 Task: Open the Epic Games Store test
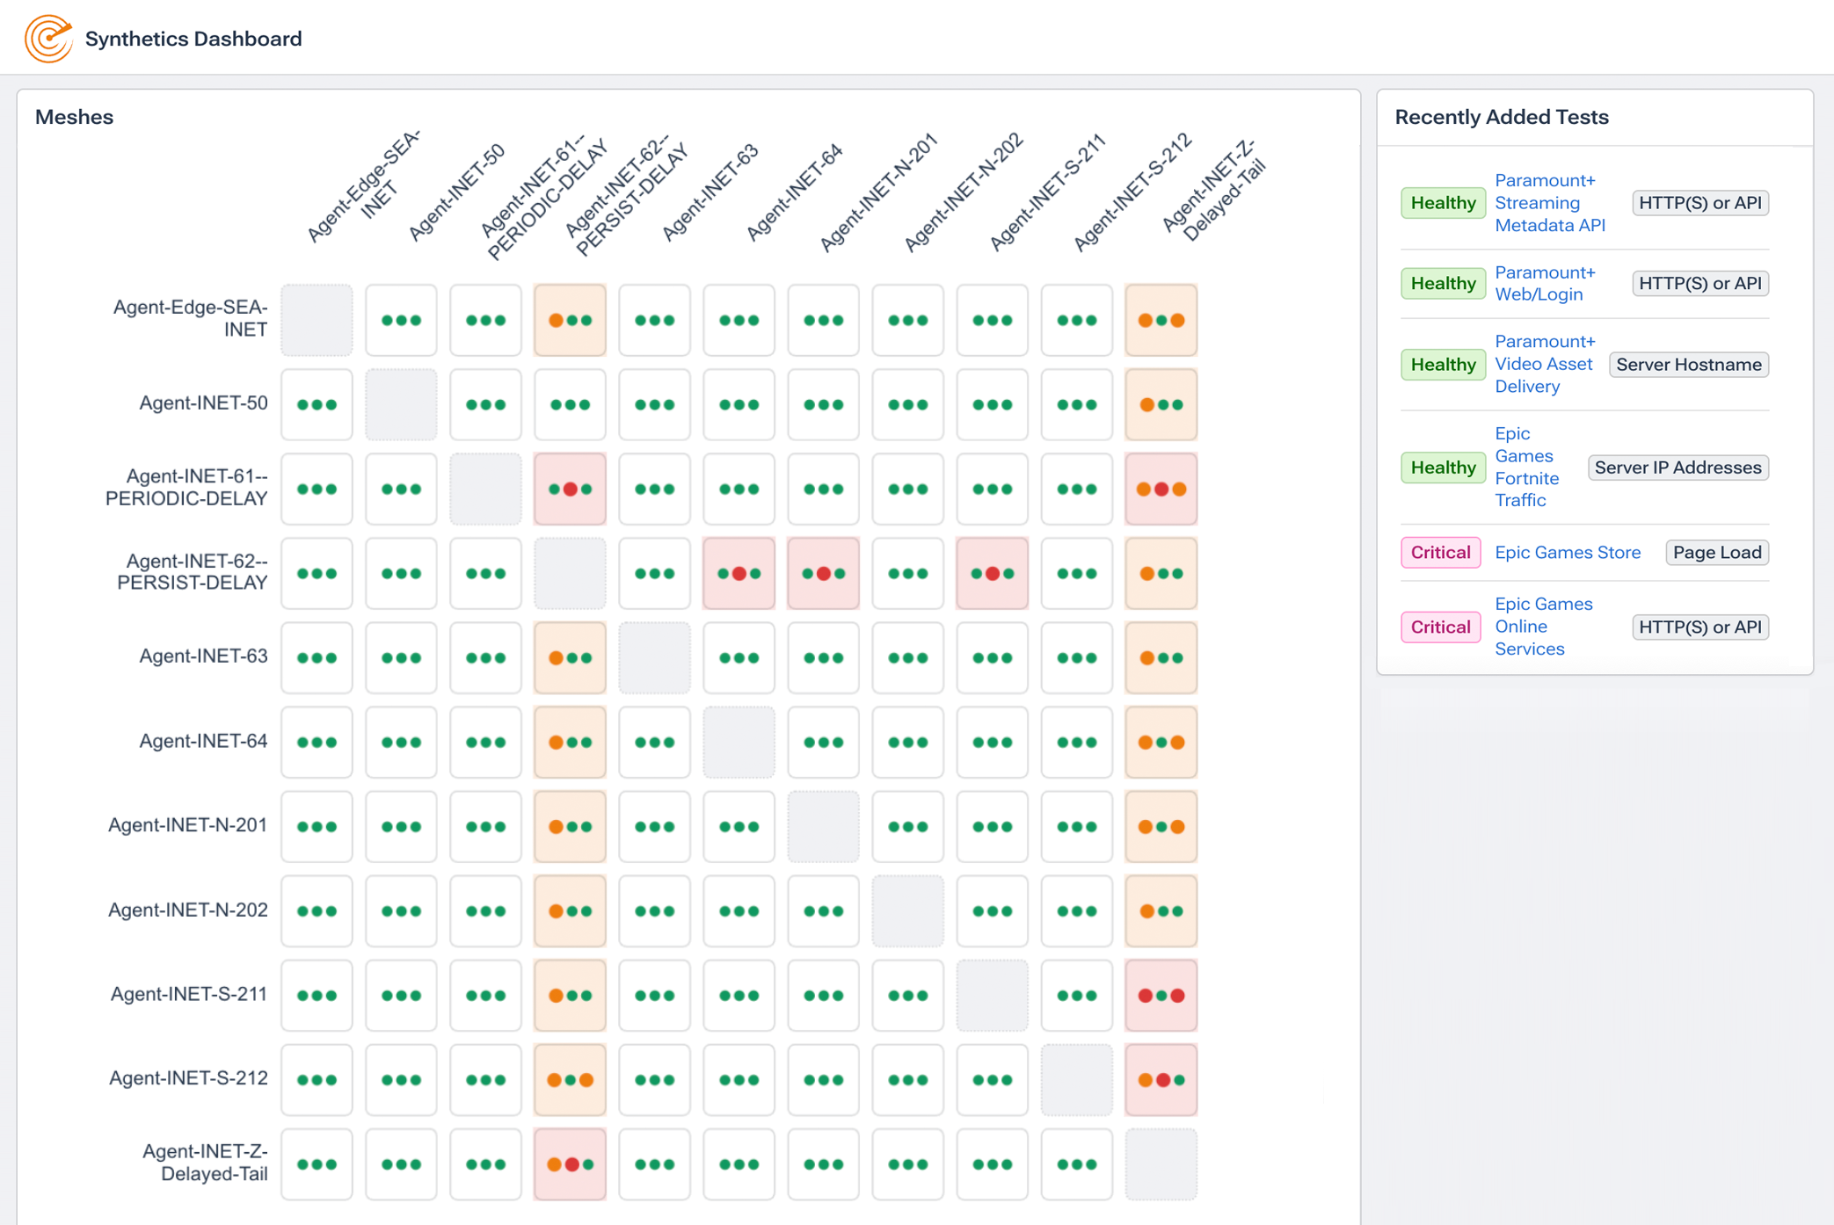point(1568,552)
